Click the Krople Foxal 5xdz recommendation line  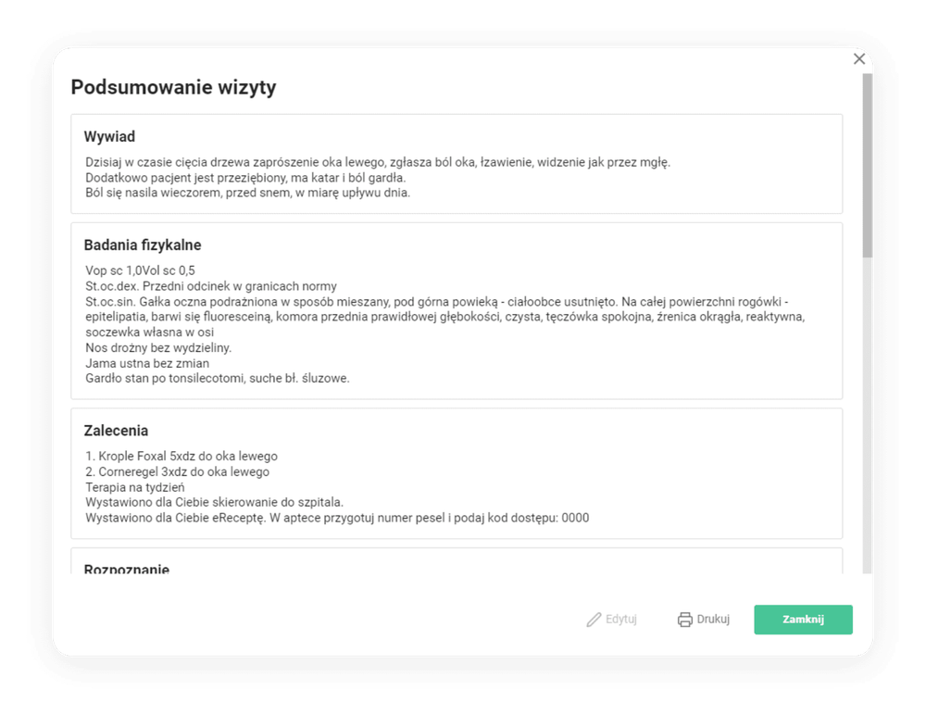(x=181, y=457)
